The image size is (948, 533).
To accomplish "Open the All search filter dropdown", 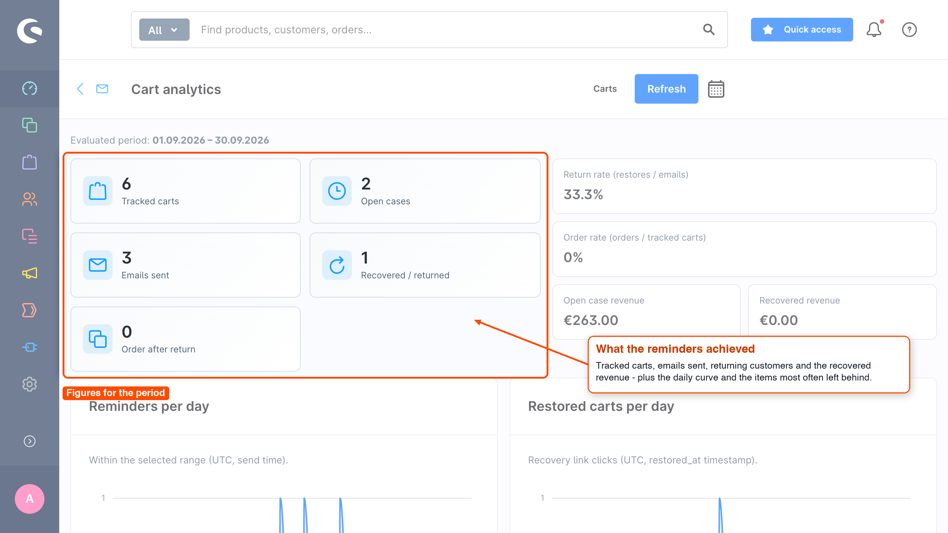I will point(164,30).
